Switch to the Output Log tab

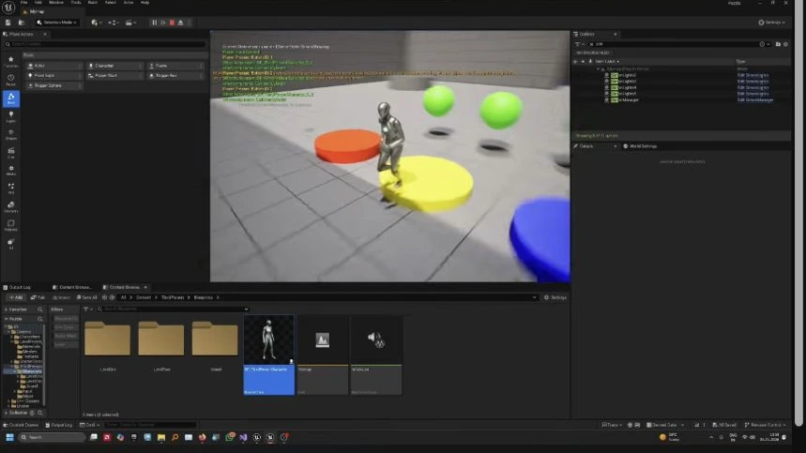18,287
